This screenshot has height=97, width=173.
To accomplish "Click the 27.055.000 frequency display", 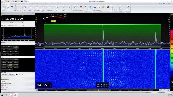I will pos(15,19).
